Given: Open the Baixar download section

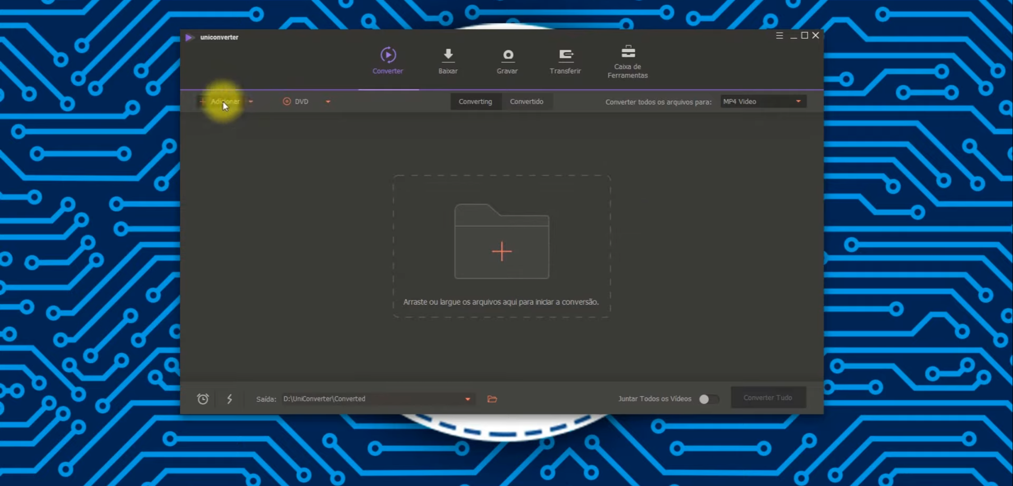Looking at the screenshot, I should 448,61.
